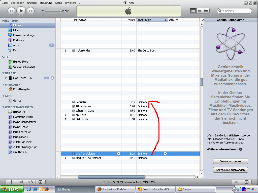Eject the iPod Touch 16GB

click(52, 78)
